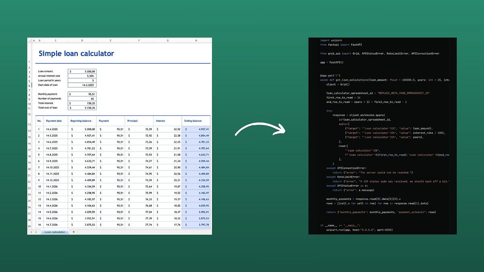This screenshot has height=272, width=484.
Task: Select column H header
Action: tap(196, 40)
